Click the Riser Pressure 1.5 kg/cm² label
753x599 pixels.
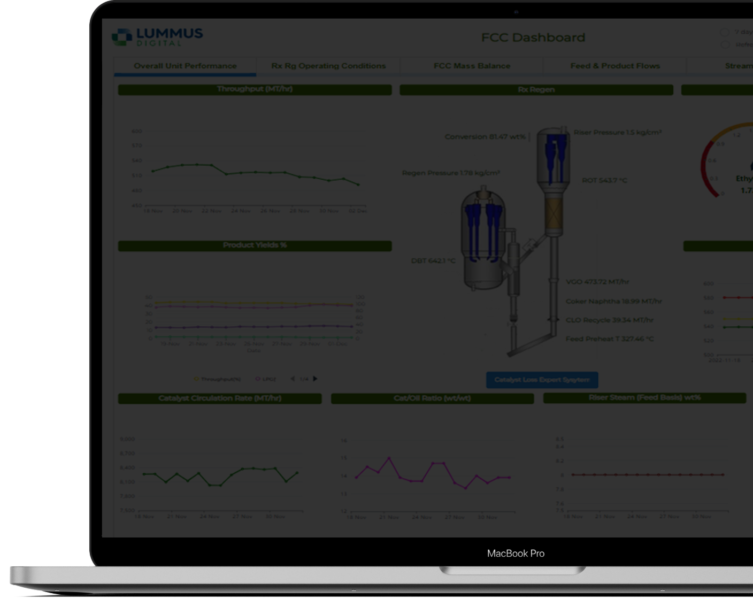pos(618,132)
